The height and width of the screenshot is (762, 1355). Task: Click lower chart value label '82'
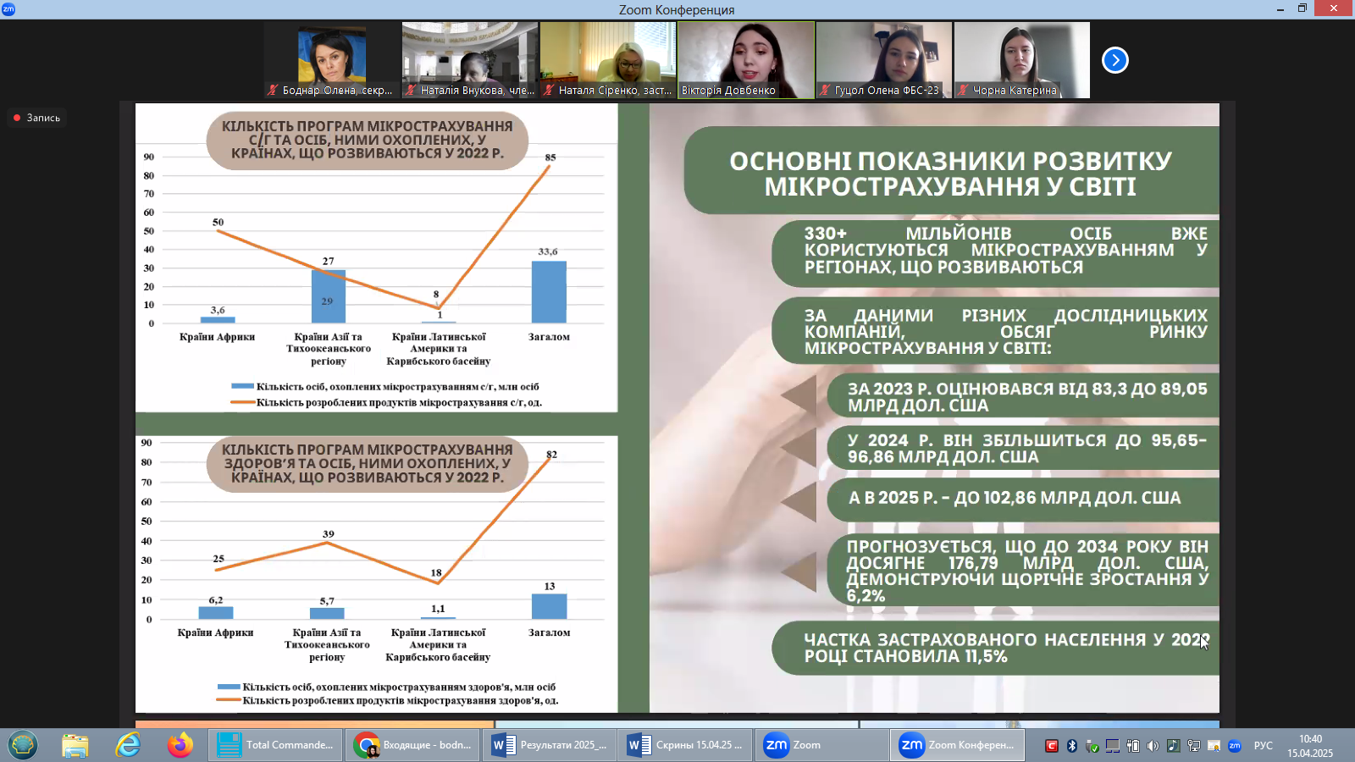(x=552, y=455)
